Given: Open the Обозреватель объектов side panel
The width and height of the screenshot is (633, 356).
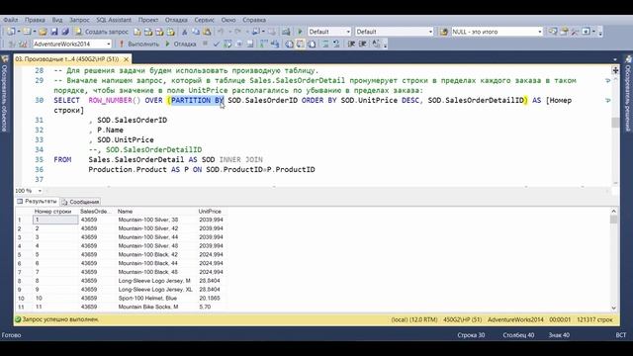Looking at the screenshot, I should (x=5, y=94).
